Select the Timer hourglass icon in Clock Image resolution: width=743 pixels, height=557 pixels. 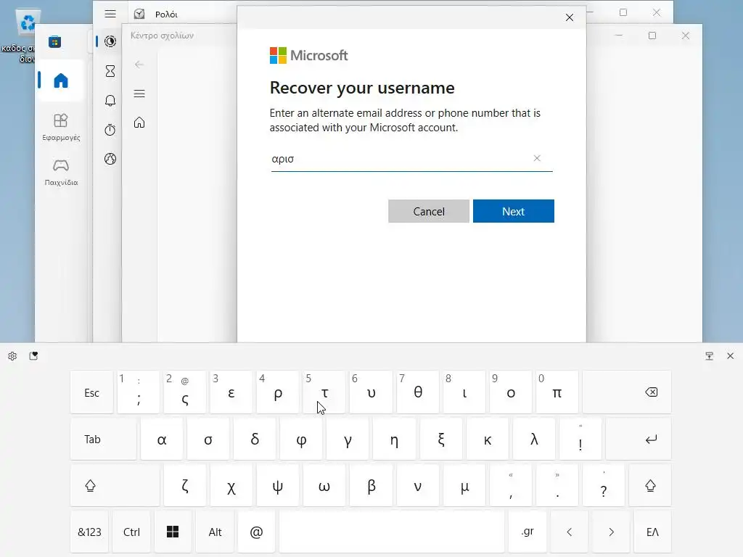pyautogui.click(x=110, y=71)
